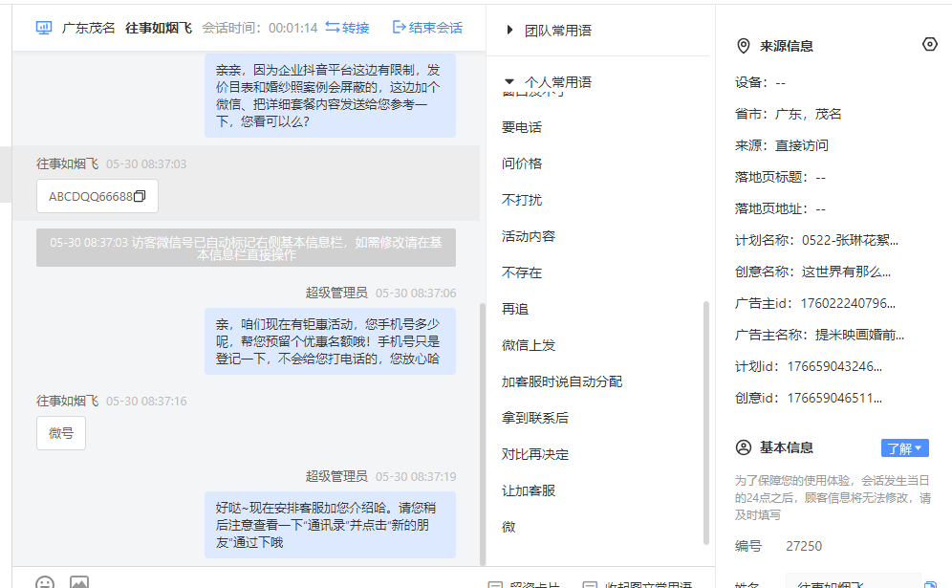Viewport: 952px width, 588px height.
Task: End the chat with 结束会话
Action: tap(427, 28)
